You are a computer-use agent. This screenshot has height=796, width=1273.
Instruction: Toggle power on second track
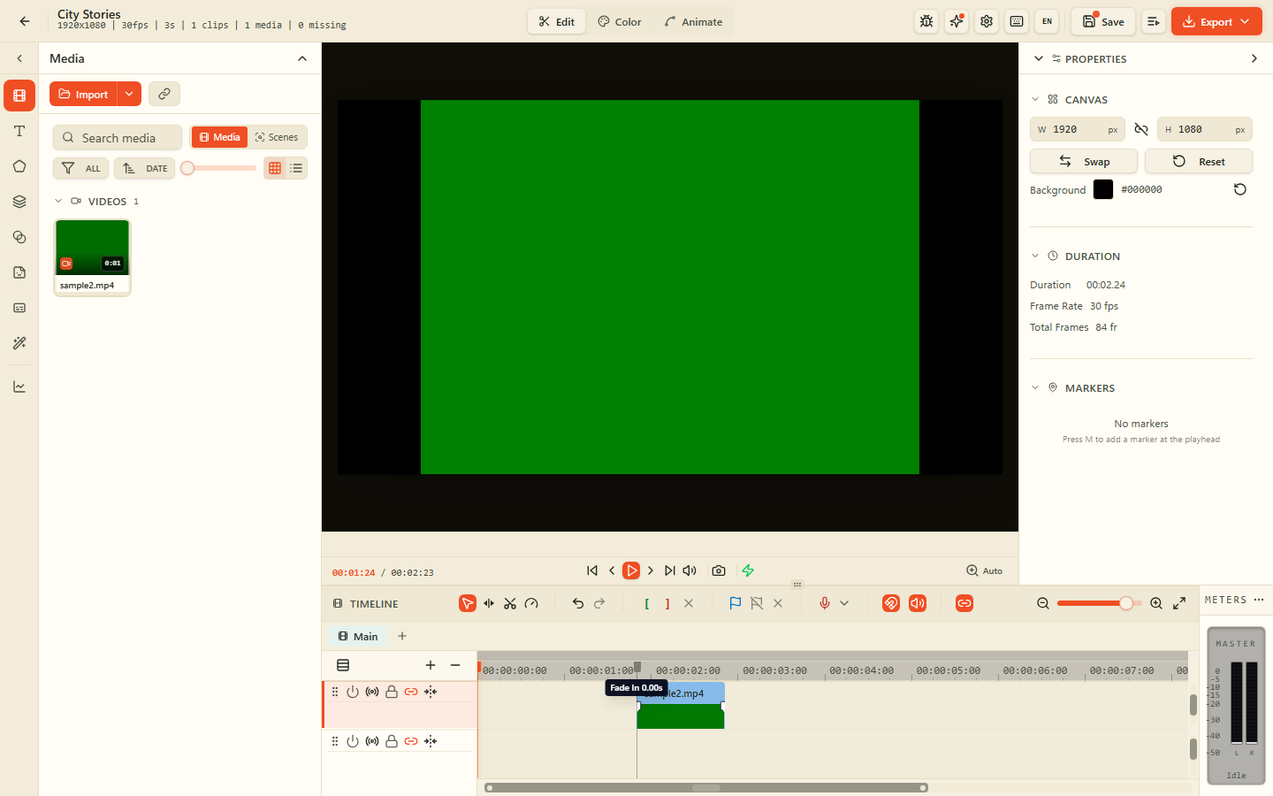coord(353,741)
